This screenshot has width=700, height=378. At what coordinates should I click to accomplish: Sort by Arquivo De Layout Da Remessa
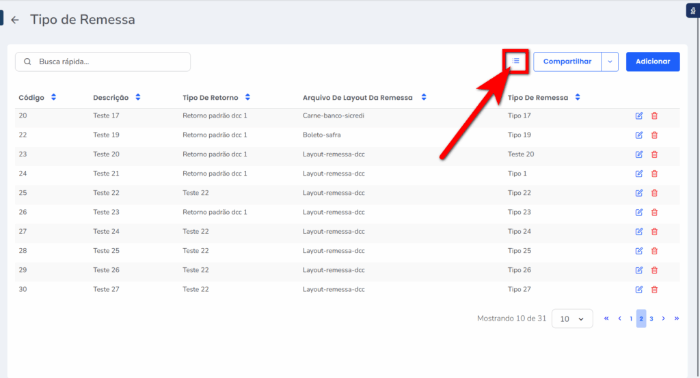pyautogui.click(x=424, y=98)
